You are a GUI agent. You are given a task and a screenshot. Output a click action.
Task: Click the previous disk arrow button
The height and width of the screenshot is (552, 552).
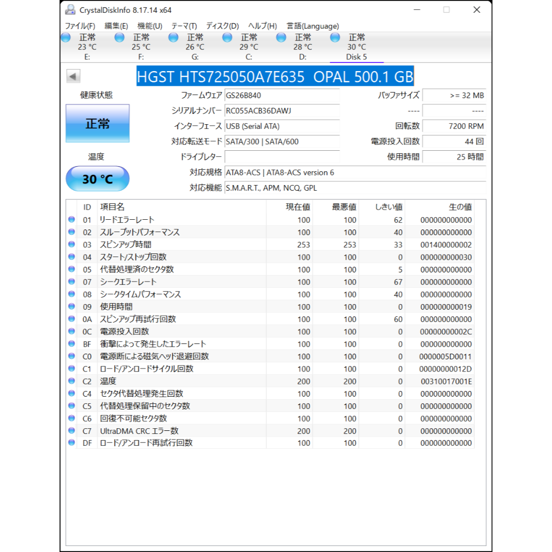pos(73,76)
